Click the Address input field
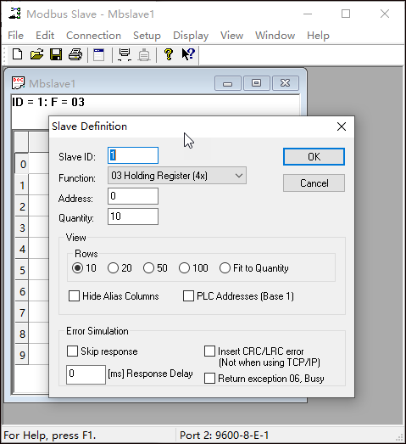The width and height of the screenshot is (406, 444). [x=133, y=196]
